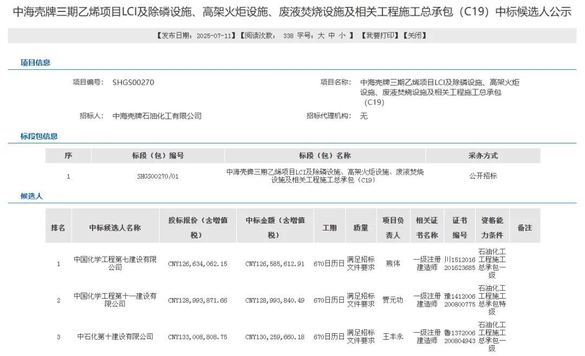Image resolution: width=585 pixels, height=356 pixels.
Task: Select certificate number 鲁1372006200804943
Action: point(460,337)
